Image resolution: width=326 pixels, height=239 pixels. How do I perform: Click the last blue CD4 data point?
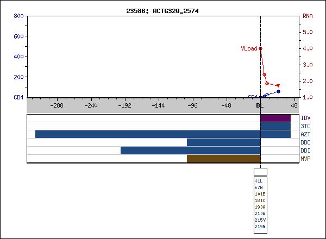coord(278,91)
